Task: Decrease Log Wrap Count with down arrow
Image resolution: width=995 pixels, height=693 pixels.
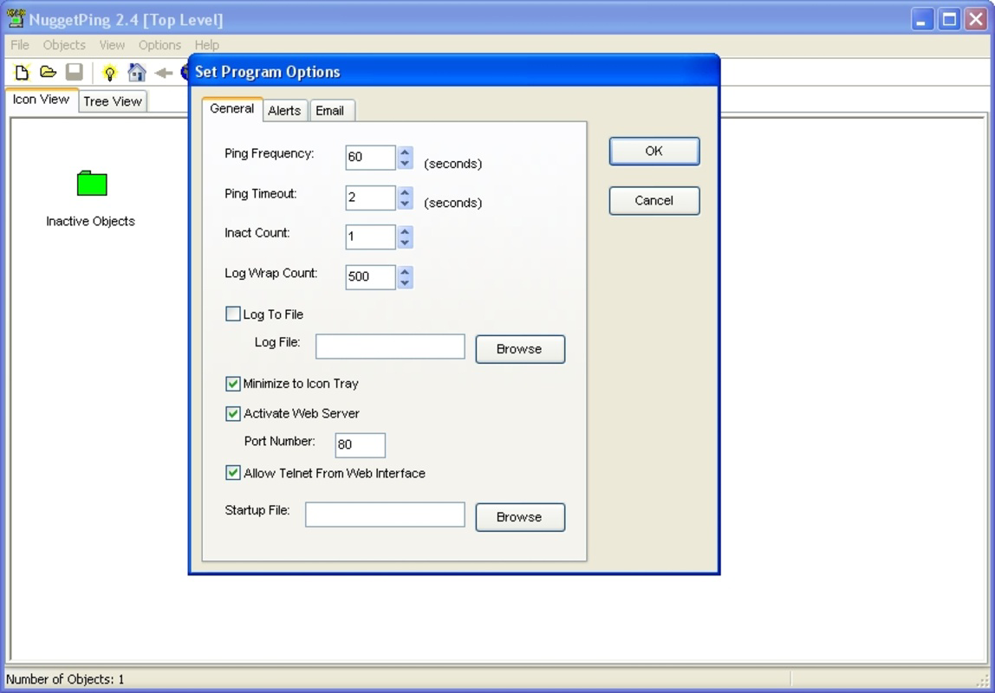Action: pos(405,283)
